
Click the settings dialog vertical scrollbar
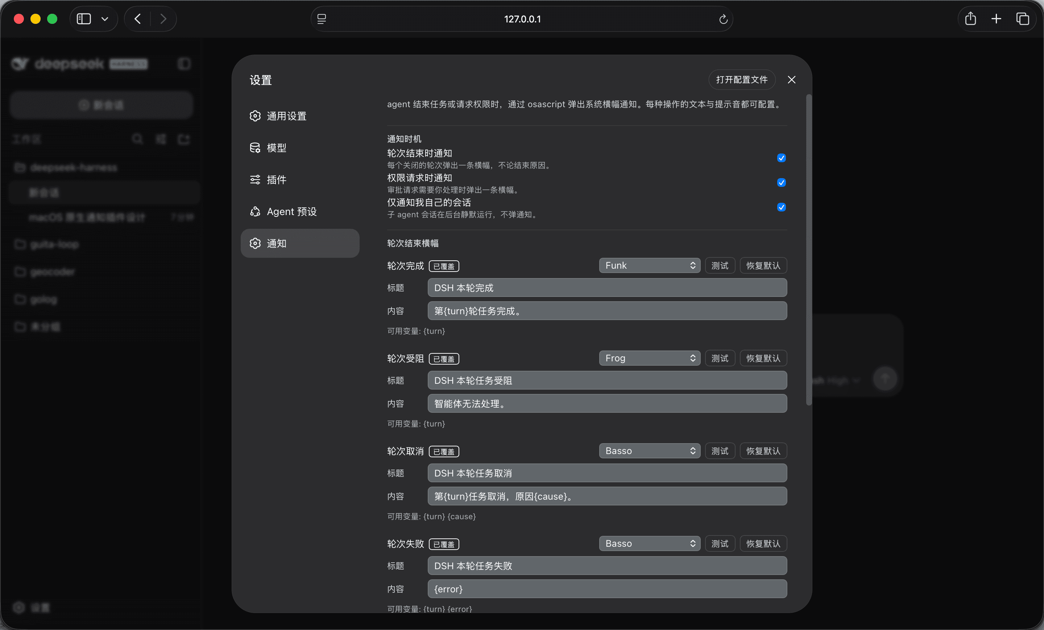[808, 249]
